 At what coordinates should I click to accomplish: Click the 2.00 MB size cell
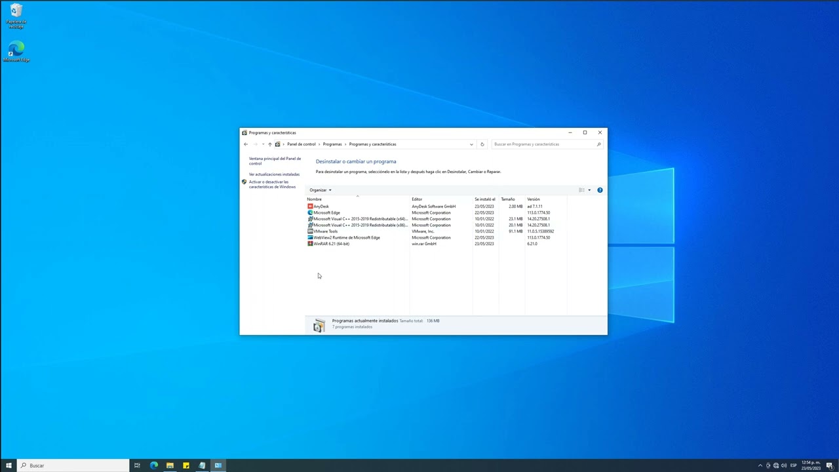516,206
